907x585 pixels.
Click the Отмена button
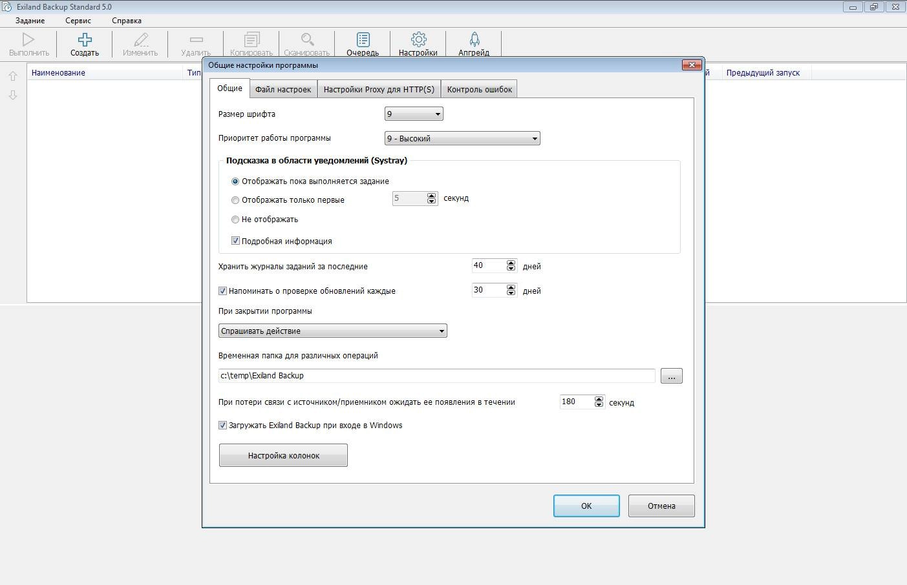661,506
